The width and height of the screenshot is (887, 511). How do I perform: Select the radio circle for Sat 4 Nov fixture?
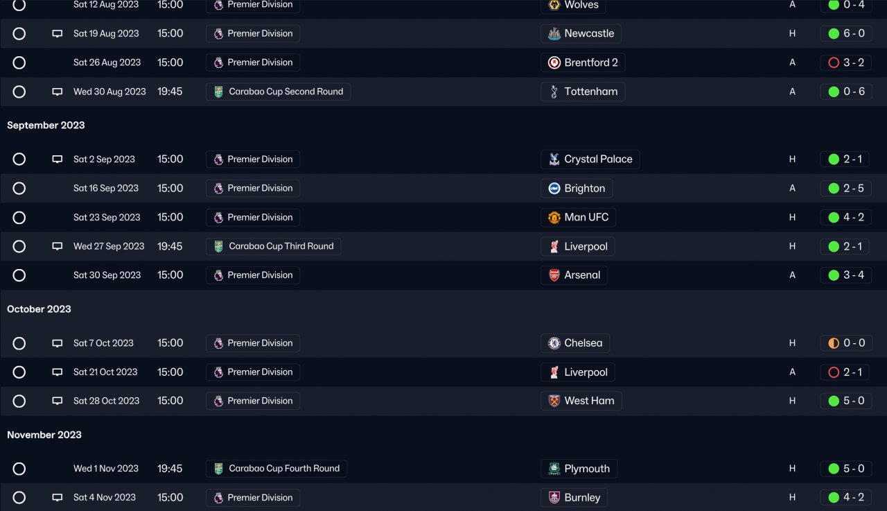click(19, 498)
